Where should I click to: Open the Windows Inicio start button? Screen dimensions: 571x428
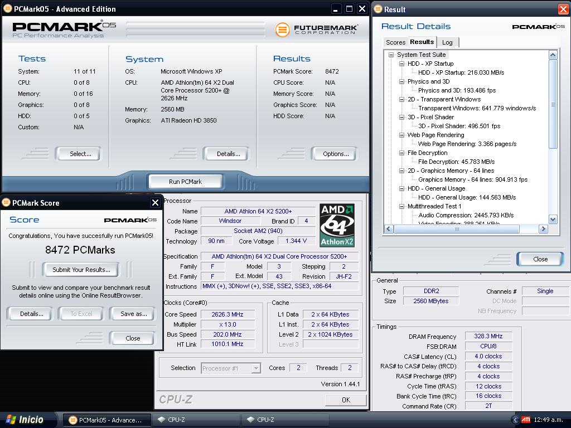26,420
